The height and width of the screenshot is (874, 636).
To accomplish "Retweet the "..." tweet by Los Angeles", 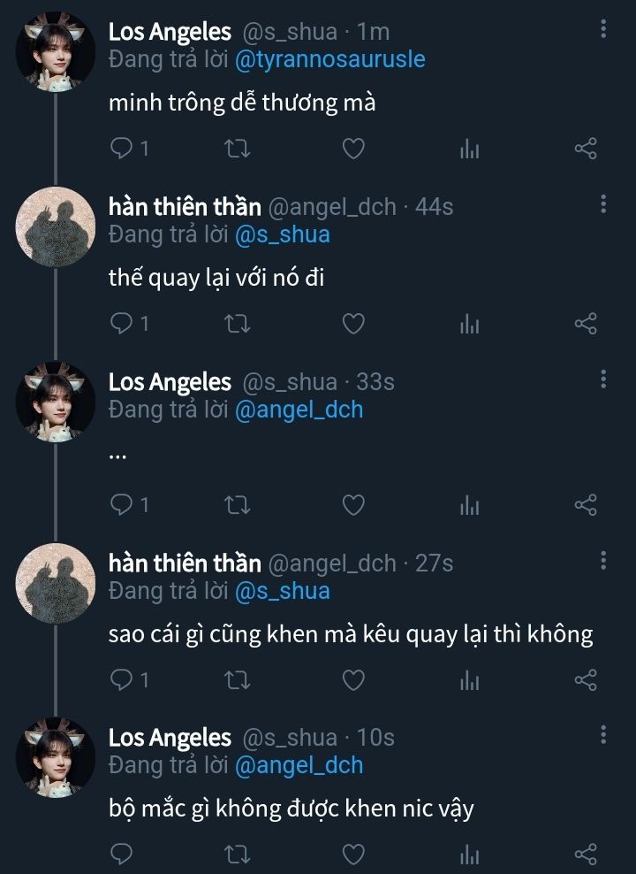I will coord(238,504).
